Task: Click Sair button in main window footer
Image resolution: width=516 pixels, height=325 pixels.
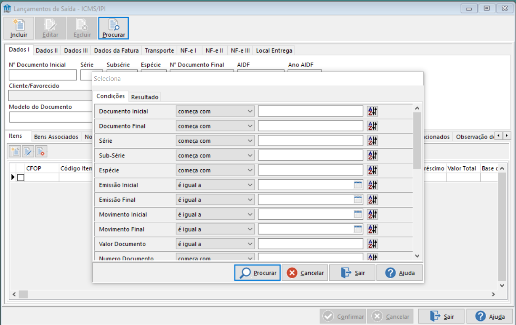Action: pos(441,317)
